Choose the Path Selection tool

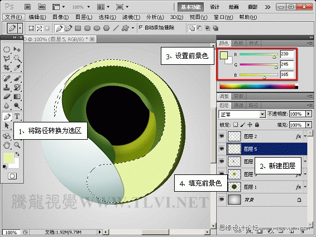point(7,125)
